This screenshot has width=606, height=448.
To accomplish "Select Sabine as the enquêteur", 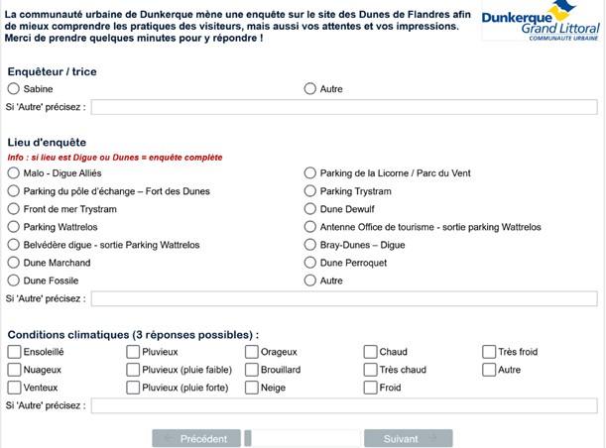I will pyautogui.click(x=14, y=89).
